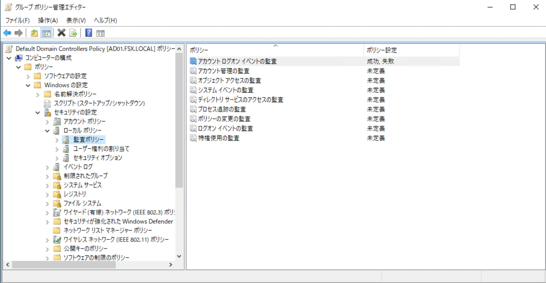This screenshot has height=283, width=546.
Task: Click the Export List toolbar icon
Action: point(73,33)
